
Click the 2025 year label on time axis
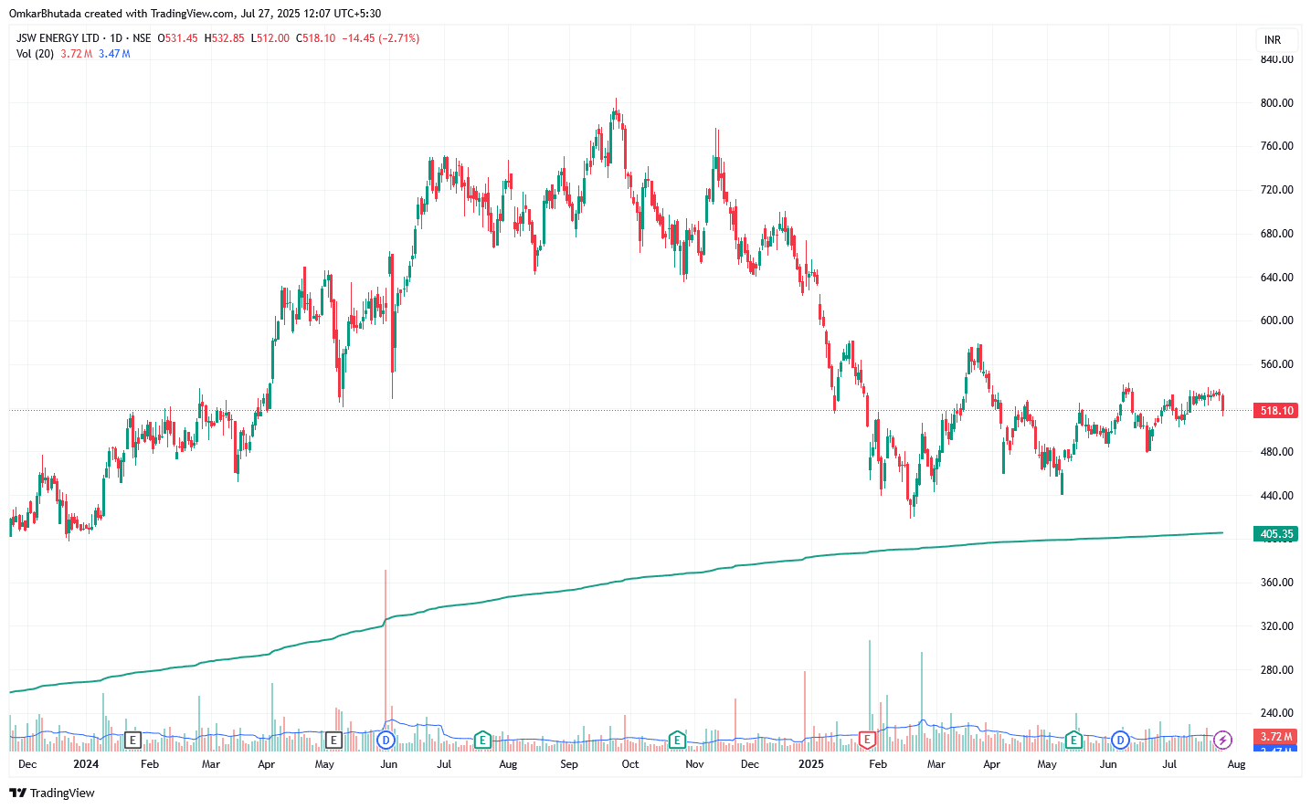click(x=811, y=764)
